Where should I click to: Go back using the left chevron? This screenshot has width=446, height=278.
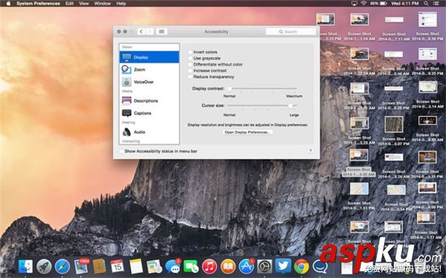coord(141,31)
